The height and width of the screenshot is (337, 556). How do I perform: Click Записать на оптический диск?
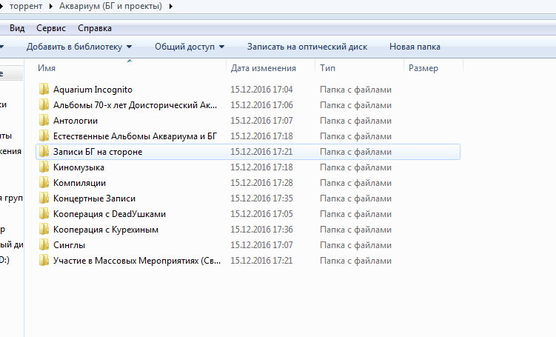coord(307,47)
